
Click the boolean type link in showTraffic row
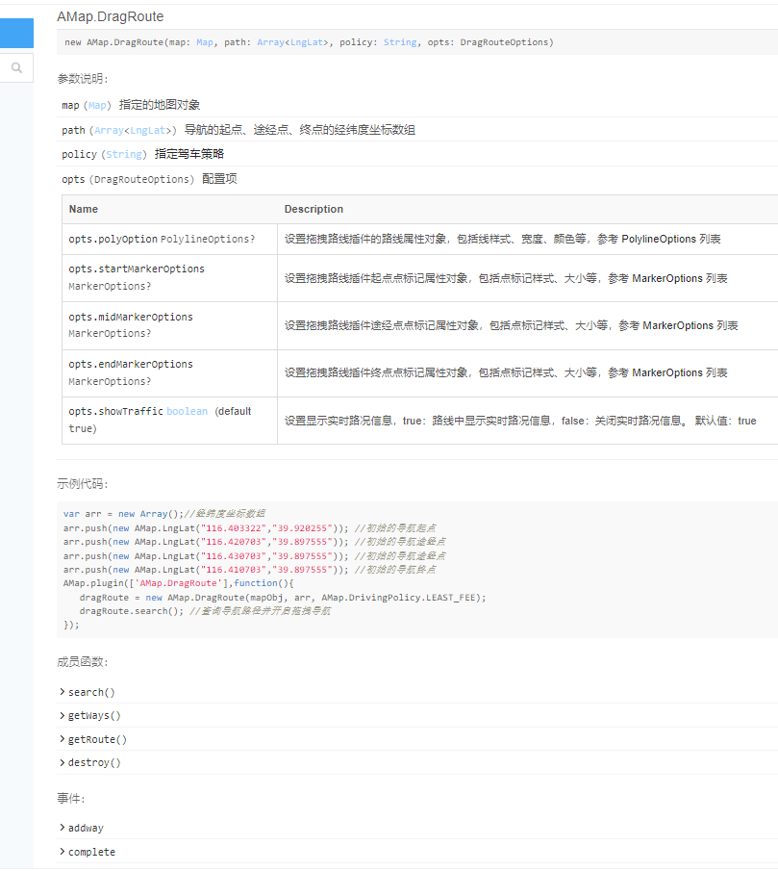coord(187,411)
